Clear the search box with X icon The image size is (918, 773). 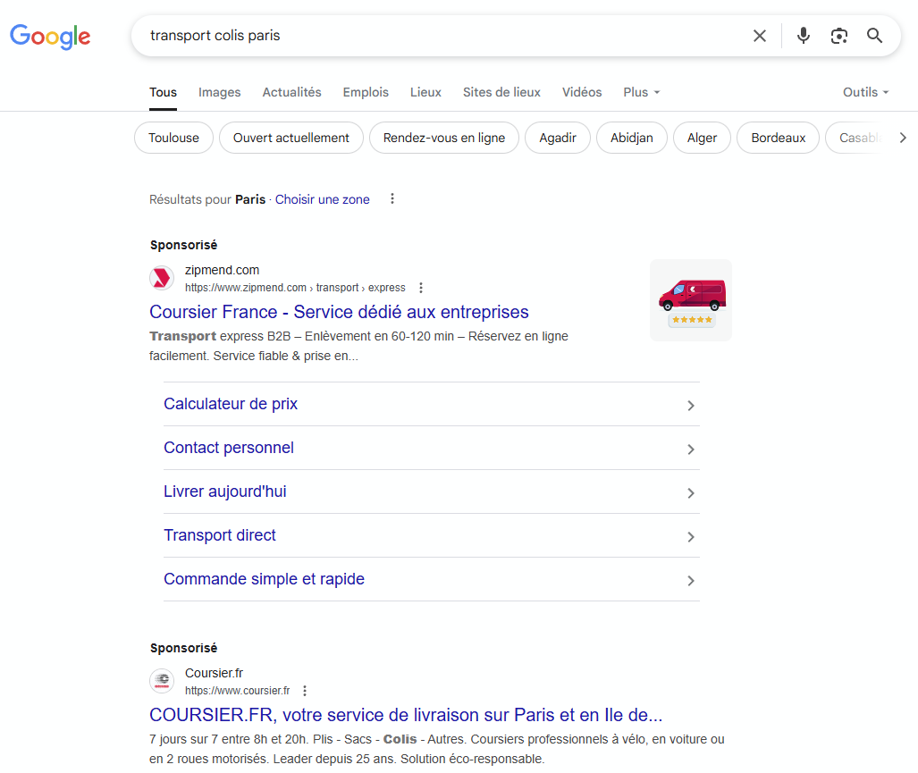point(759,36)
